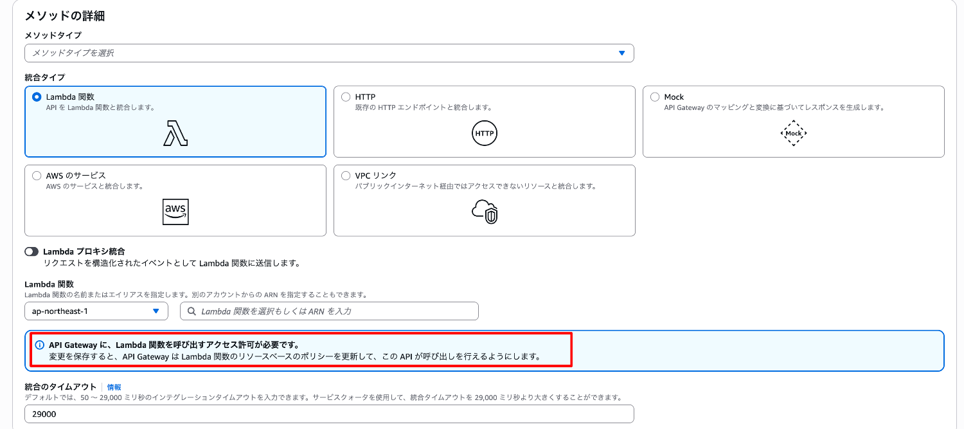Click the timeout field showing 29000

(329, 414)
